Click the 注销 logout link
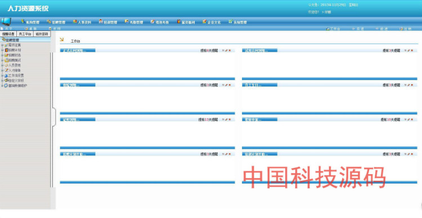 pos(405,29)
